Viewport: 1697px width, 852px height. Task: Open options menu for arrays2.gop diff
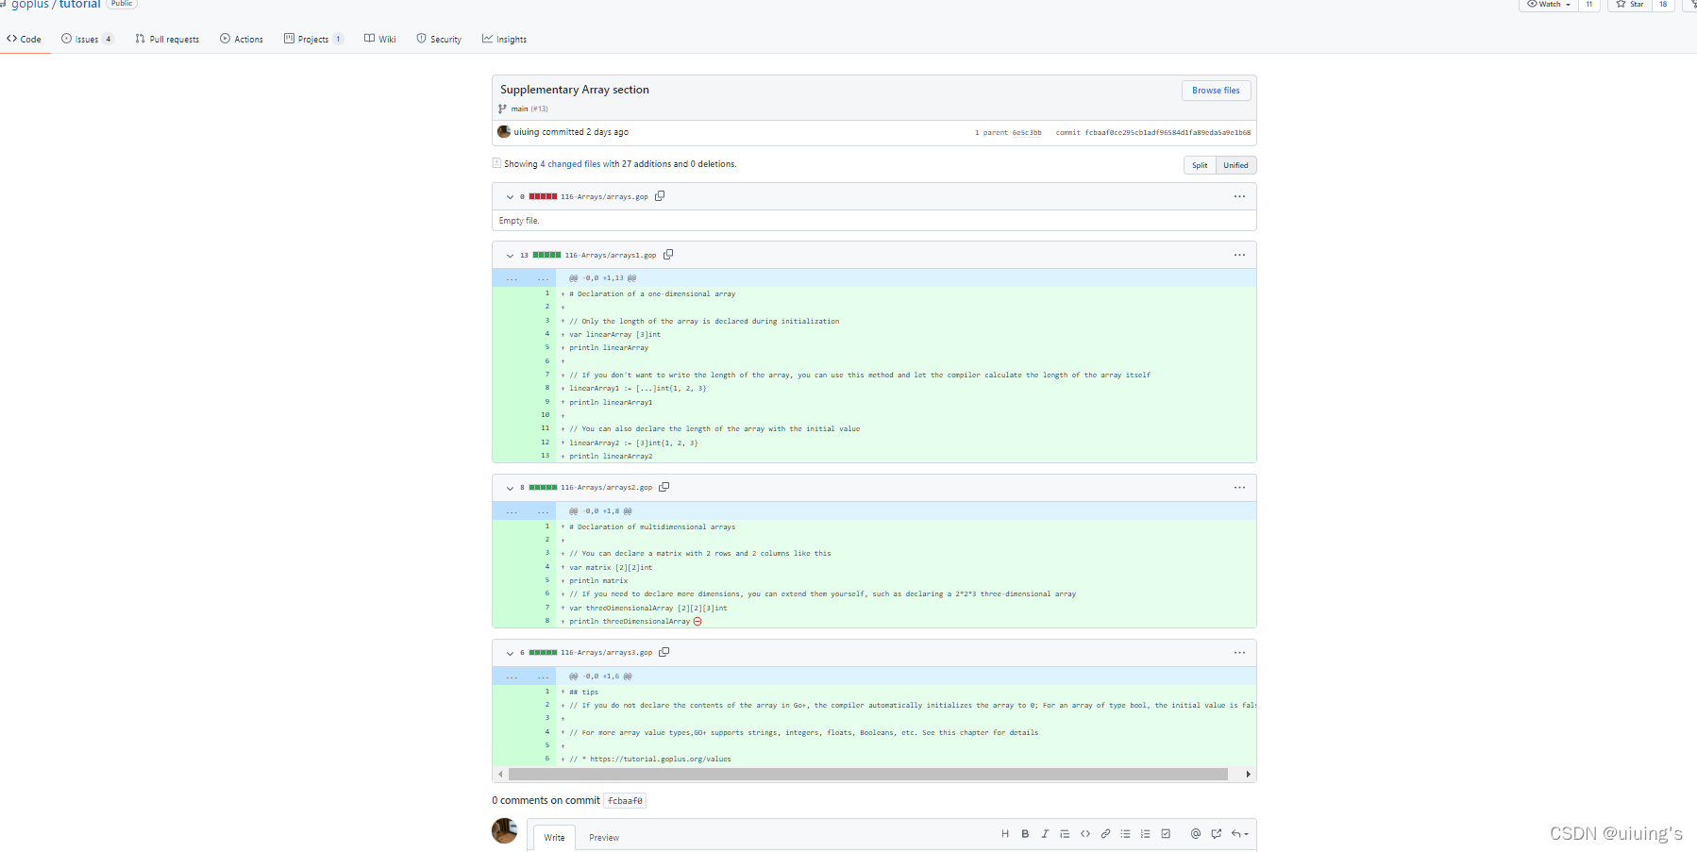point(1239,488)
